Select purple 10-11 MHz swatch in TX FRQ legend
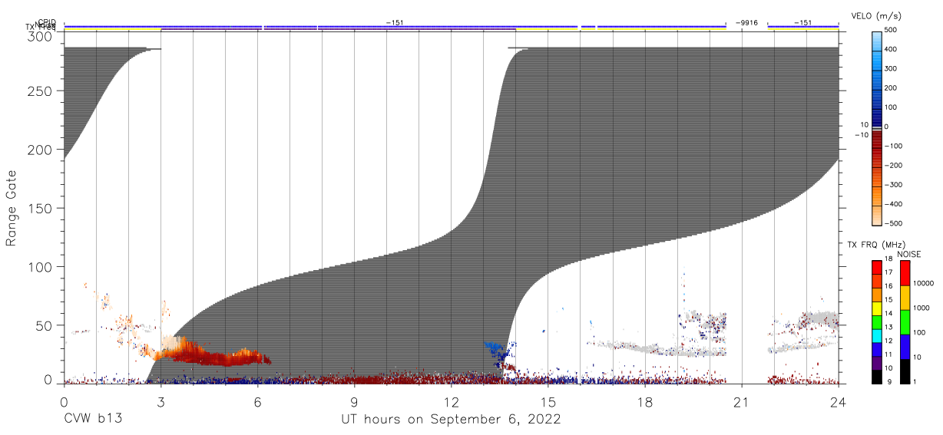Viewport: 943px width, 435px height. [876, 364]
